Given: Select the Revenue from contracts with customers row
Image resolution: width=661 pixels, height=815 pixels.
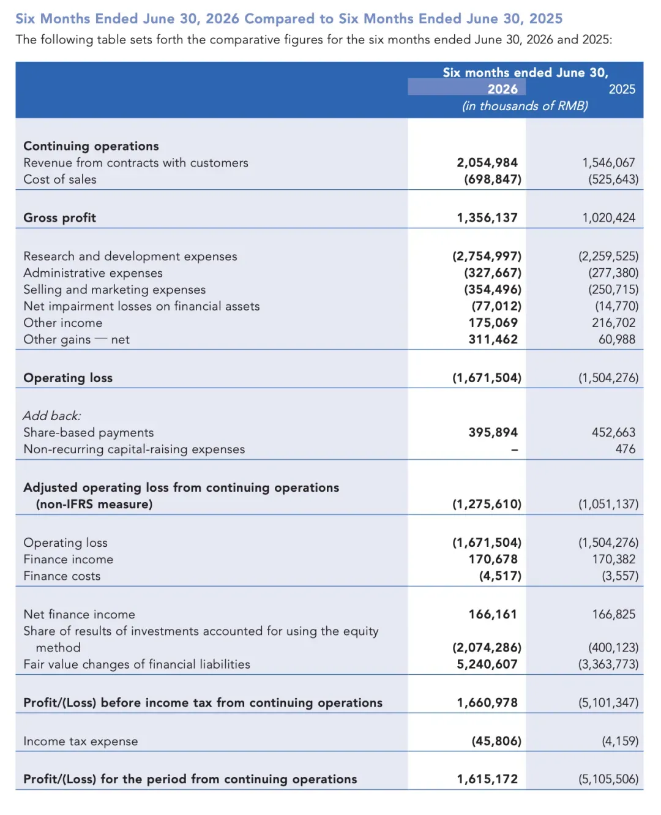Looking at the screenshot, I should [x=329, y=163].
